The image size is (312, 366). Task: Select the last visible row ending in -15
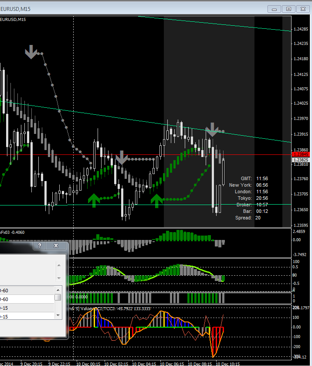(x=26, y=316)
